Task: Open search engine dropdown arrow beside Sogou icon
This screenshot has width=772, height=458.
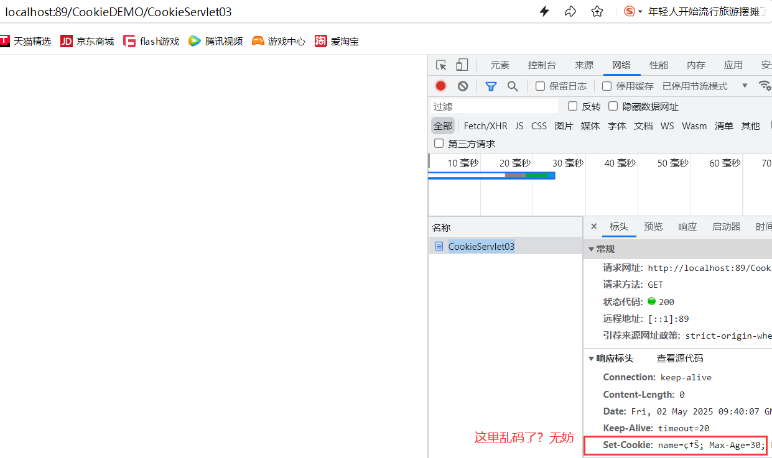Action: point(640,12)
